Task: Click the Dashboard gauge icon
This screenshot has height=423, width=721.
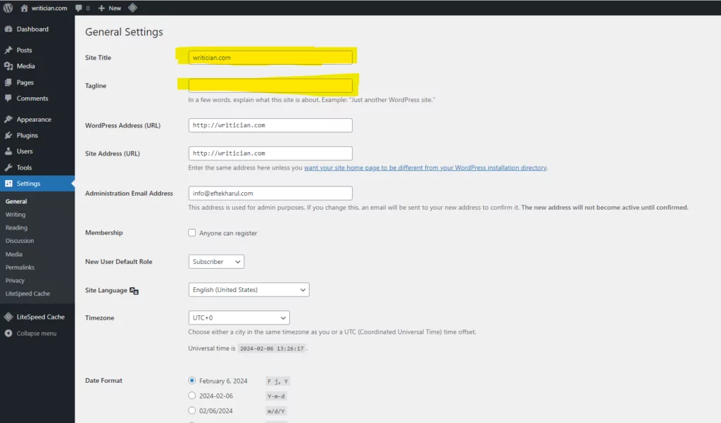Action: point(8,29)
